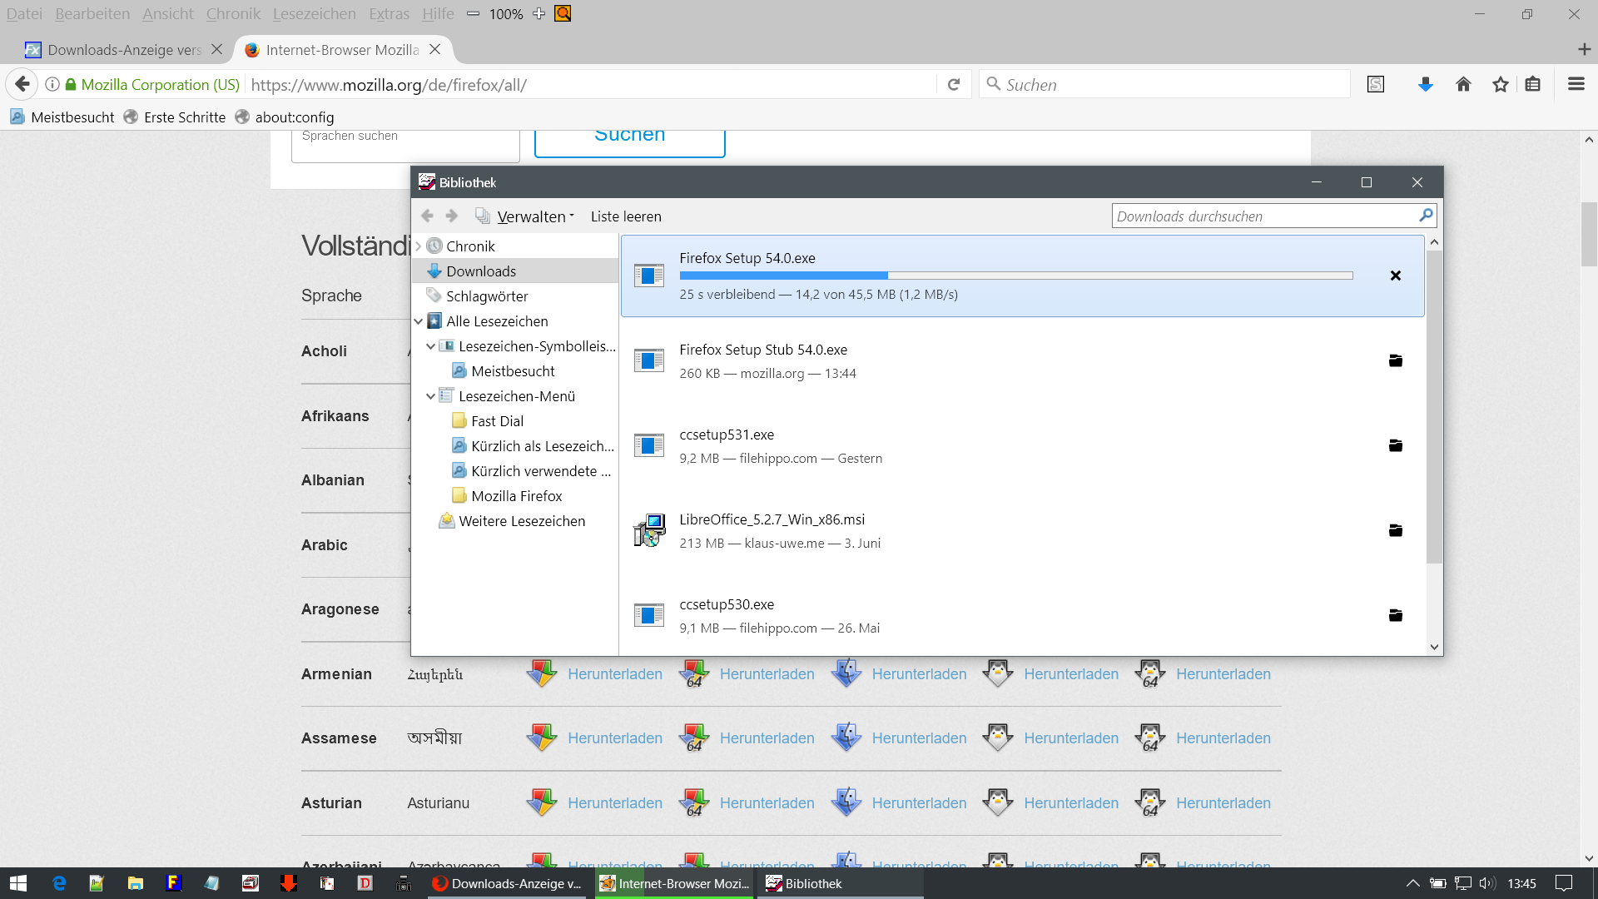The height and width of the screenshot is (899, 1598).
Task: Click the blue downloads arrow in toolbar
Action: [1425, 84]
